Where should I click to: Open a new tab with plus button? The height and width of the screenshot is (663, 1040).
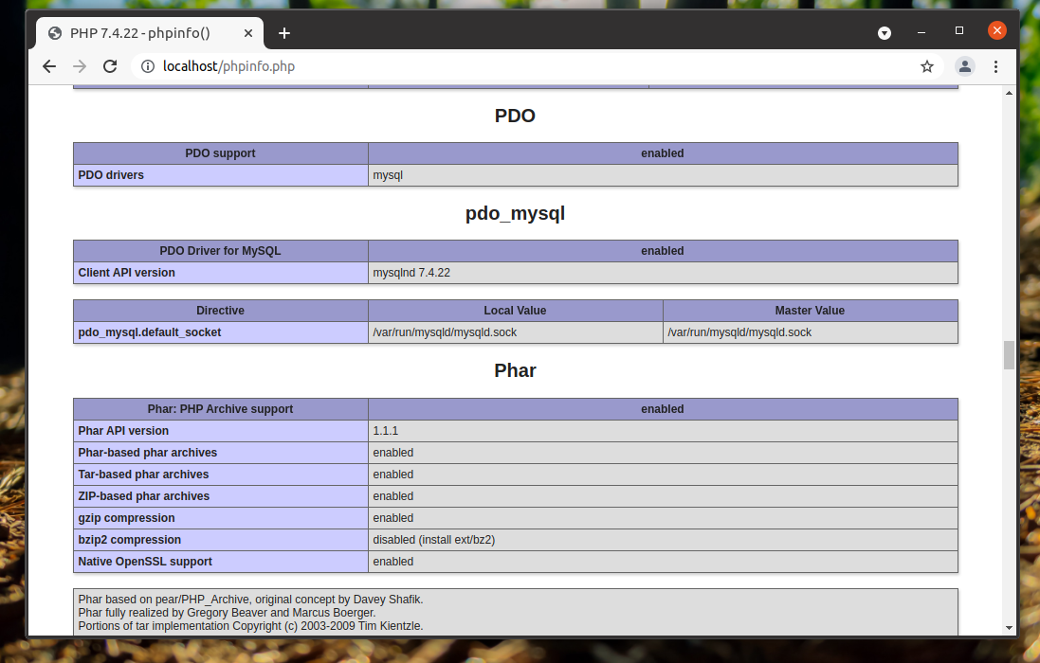pos(283,33)
